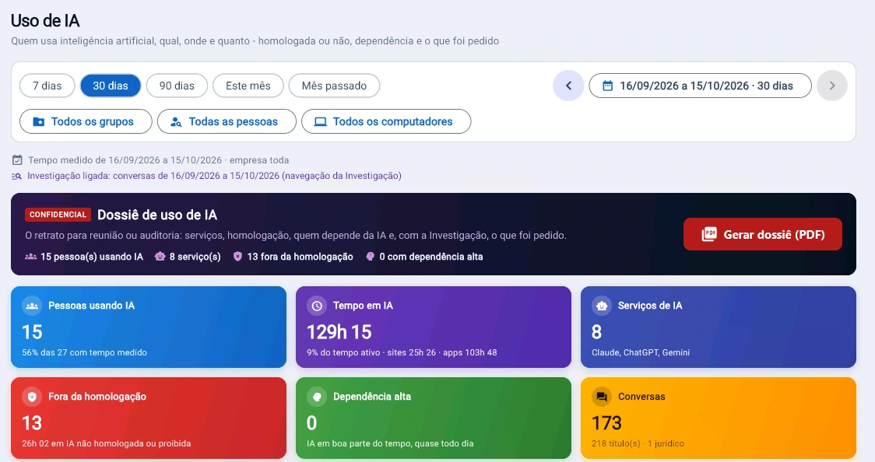Click the PDF icon in Gerar dossiê button
Image resolution: width=875 pixels, height=462 pixels.
pyautogui.click(x=709, y=235)
